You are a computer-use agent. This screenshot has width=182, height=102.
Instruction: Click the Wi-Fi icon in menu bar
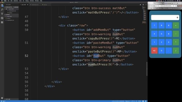coord(165,1)
